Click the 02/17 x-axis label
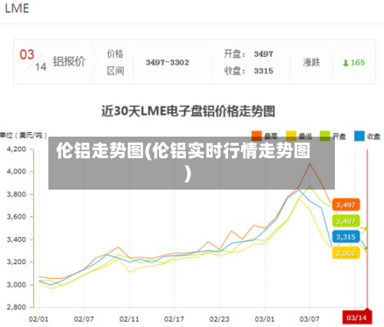The image size is (384, 327). [x=174, y=319]
